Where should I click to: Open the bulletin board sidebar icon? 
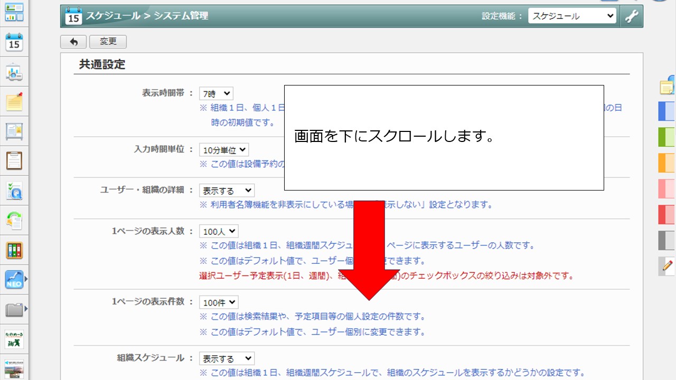point(14,131)
